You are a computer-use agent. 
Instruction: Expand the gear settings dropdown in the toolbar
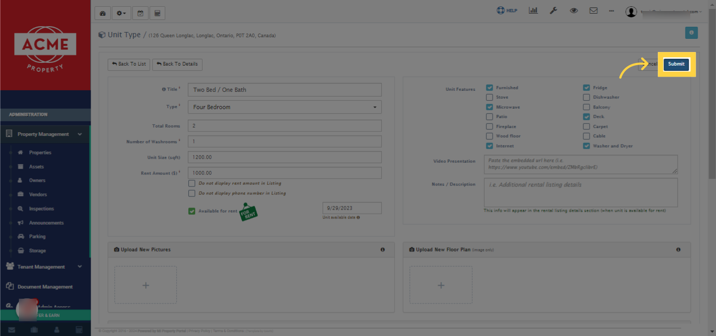[x=121, y=13]
